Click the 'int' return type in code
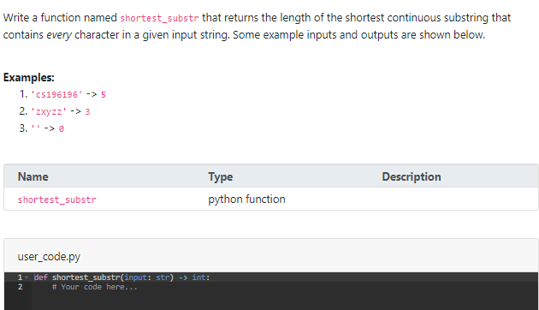The image size is (539, 310). coord(198,277)
